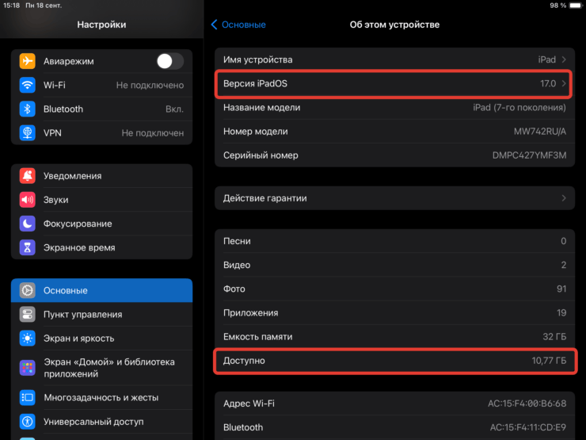Viewport: 586px width, 440px height.
Task: Open the warranty coverage row chevron
Action: [564, 198]
